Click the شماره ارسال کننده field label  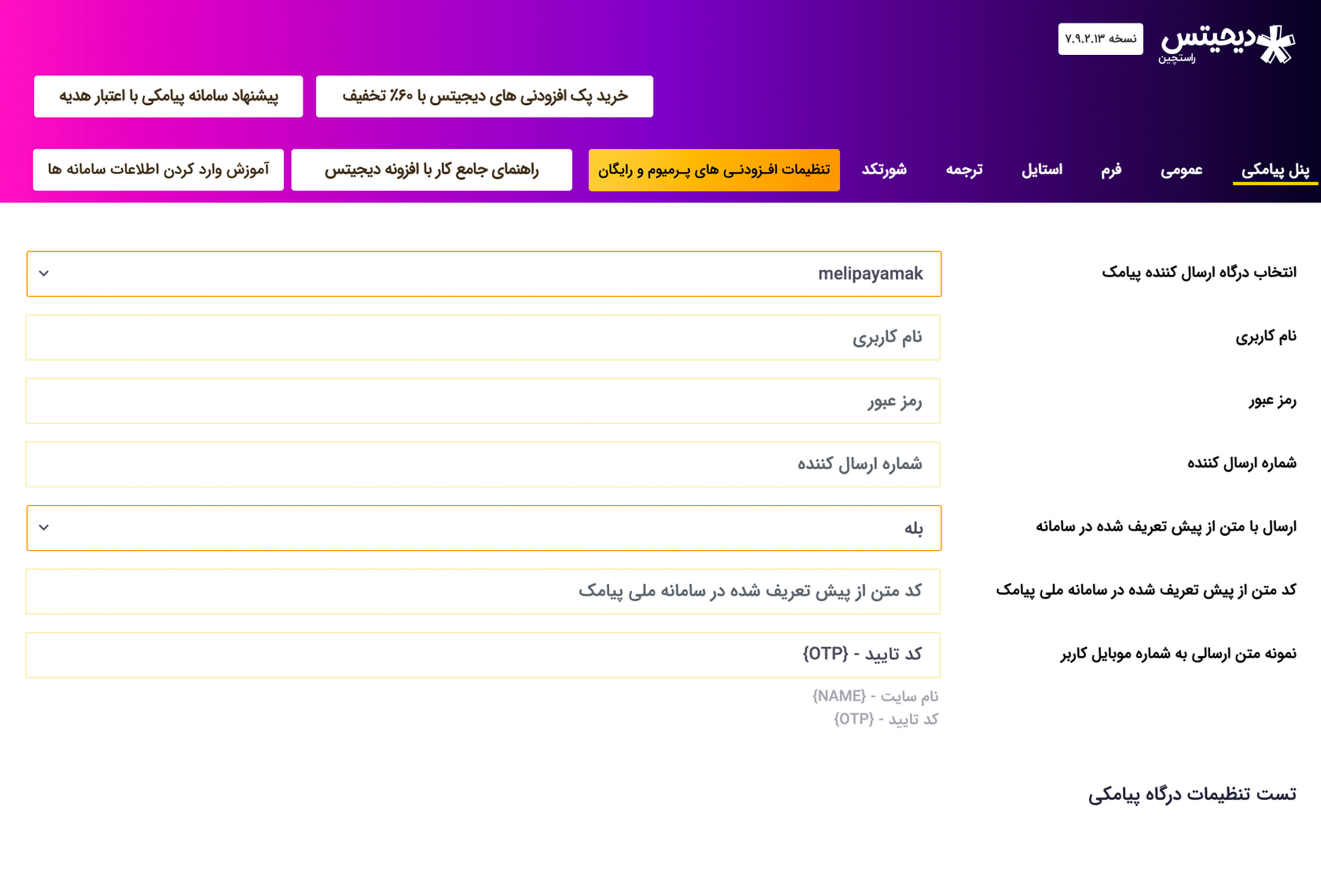pyautogui.click(x=1242, y=463)
